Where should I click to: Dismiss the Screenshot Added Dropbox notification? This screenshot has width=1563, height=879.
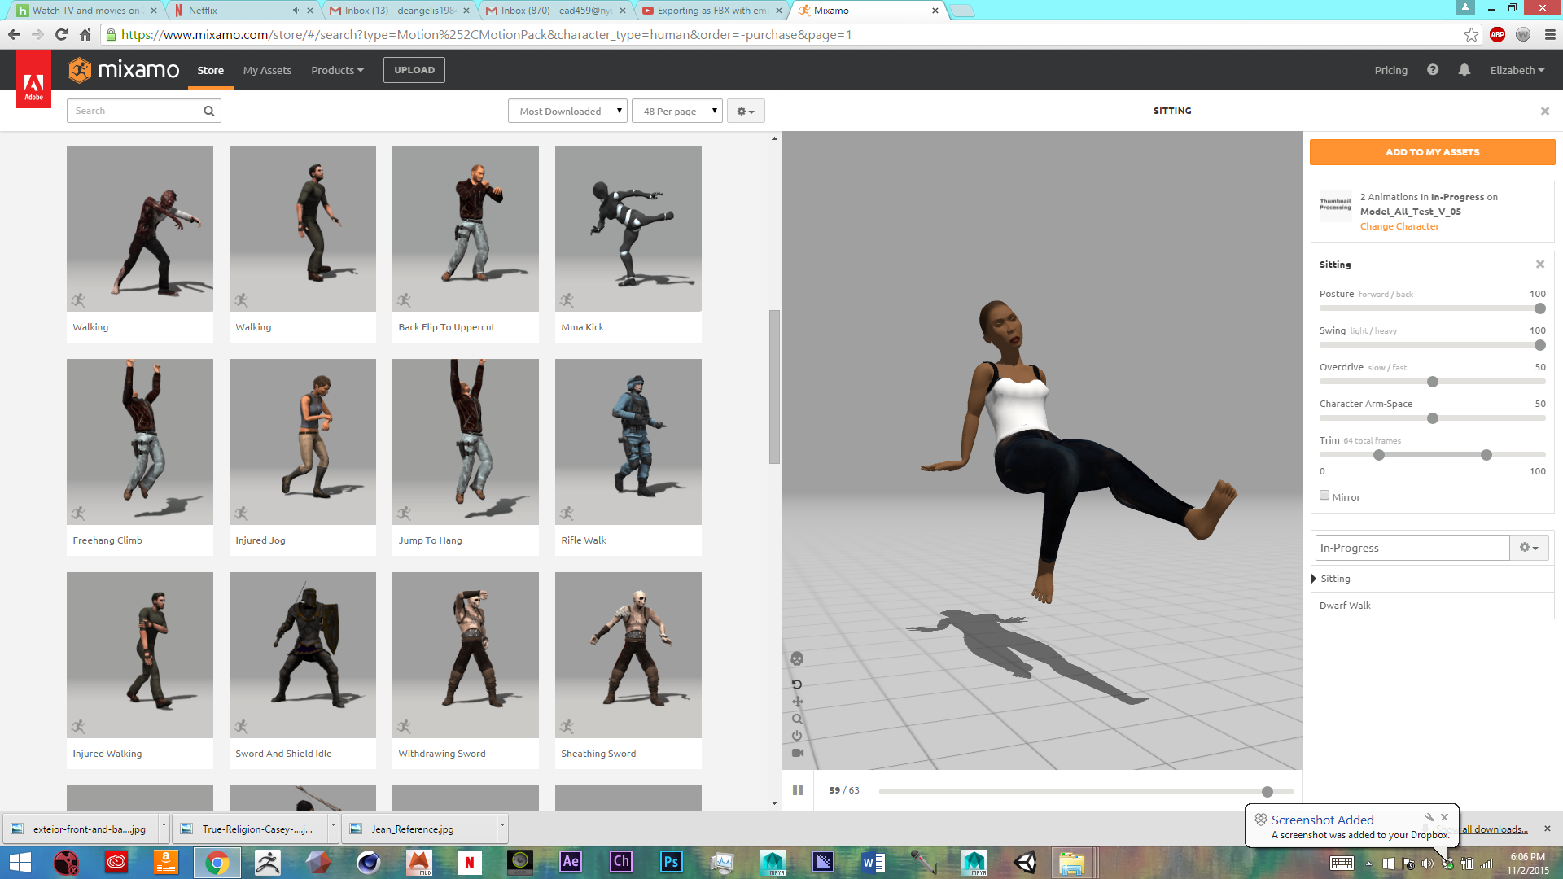1445,816
